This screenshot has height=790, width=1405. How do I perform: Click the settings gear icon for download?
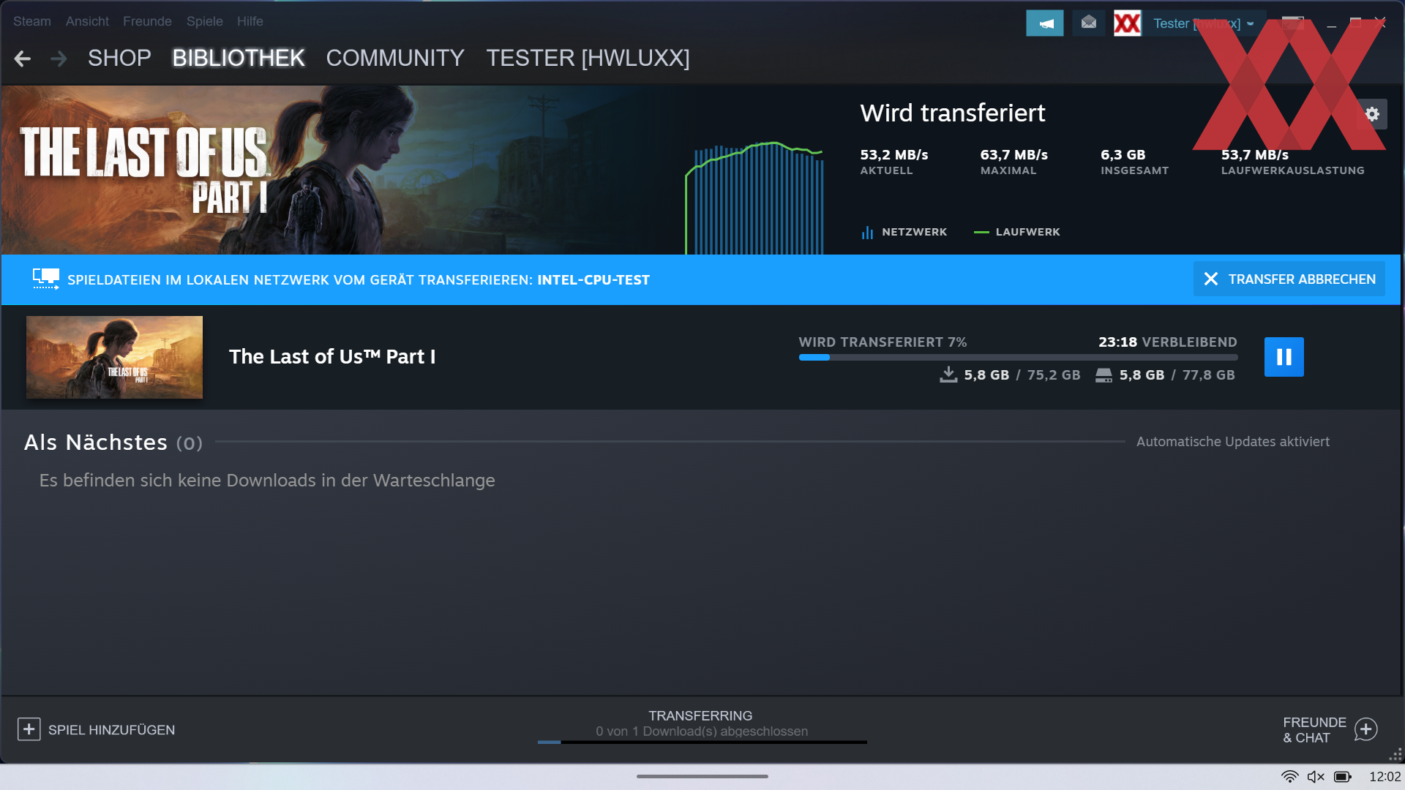click(1372, 114)
